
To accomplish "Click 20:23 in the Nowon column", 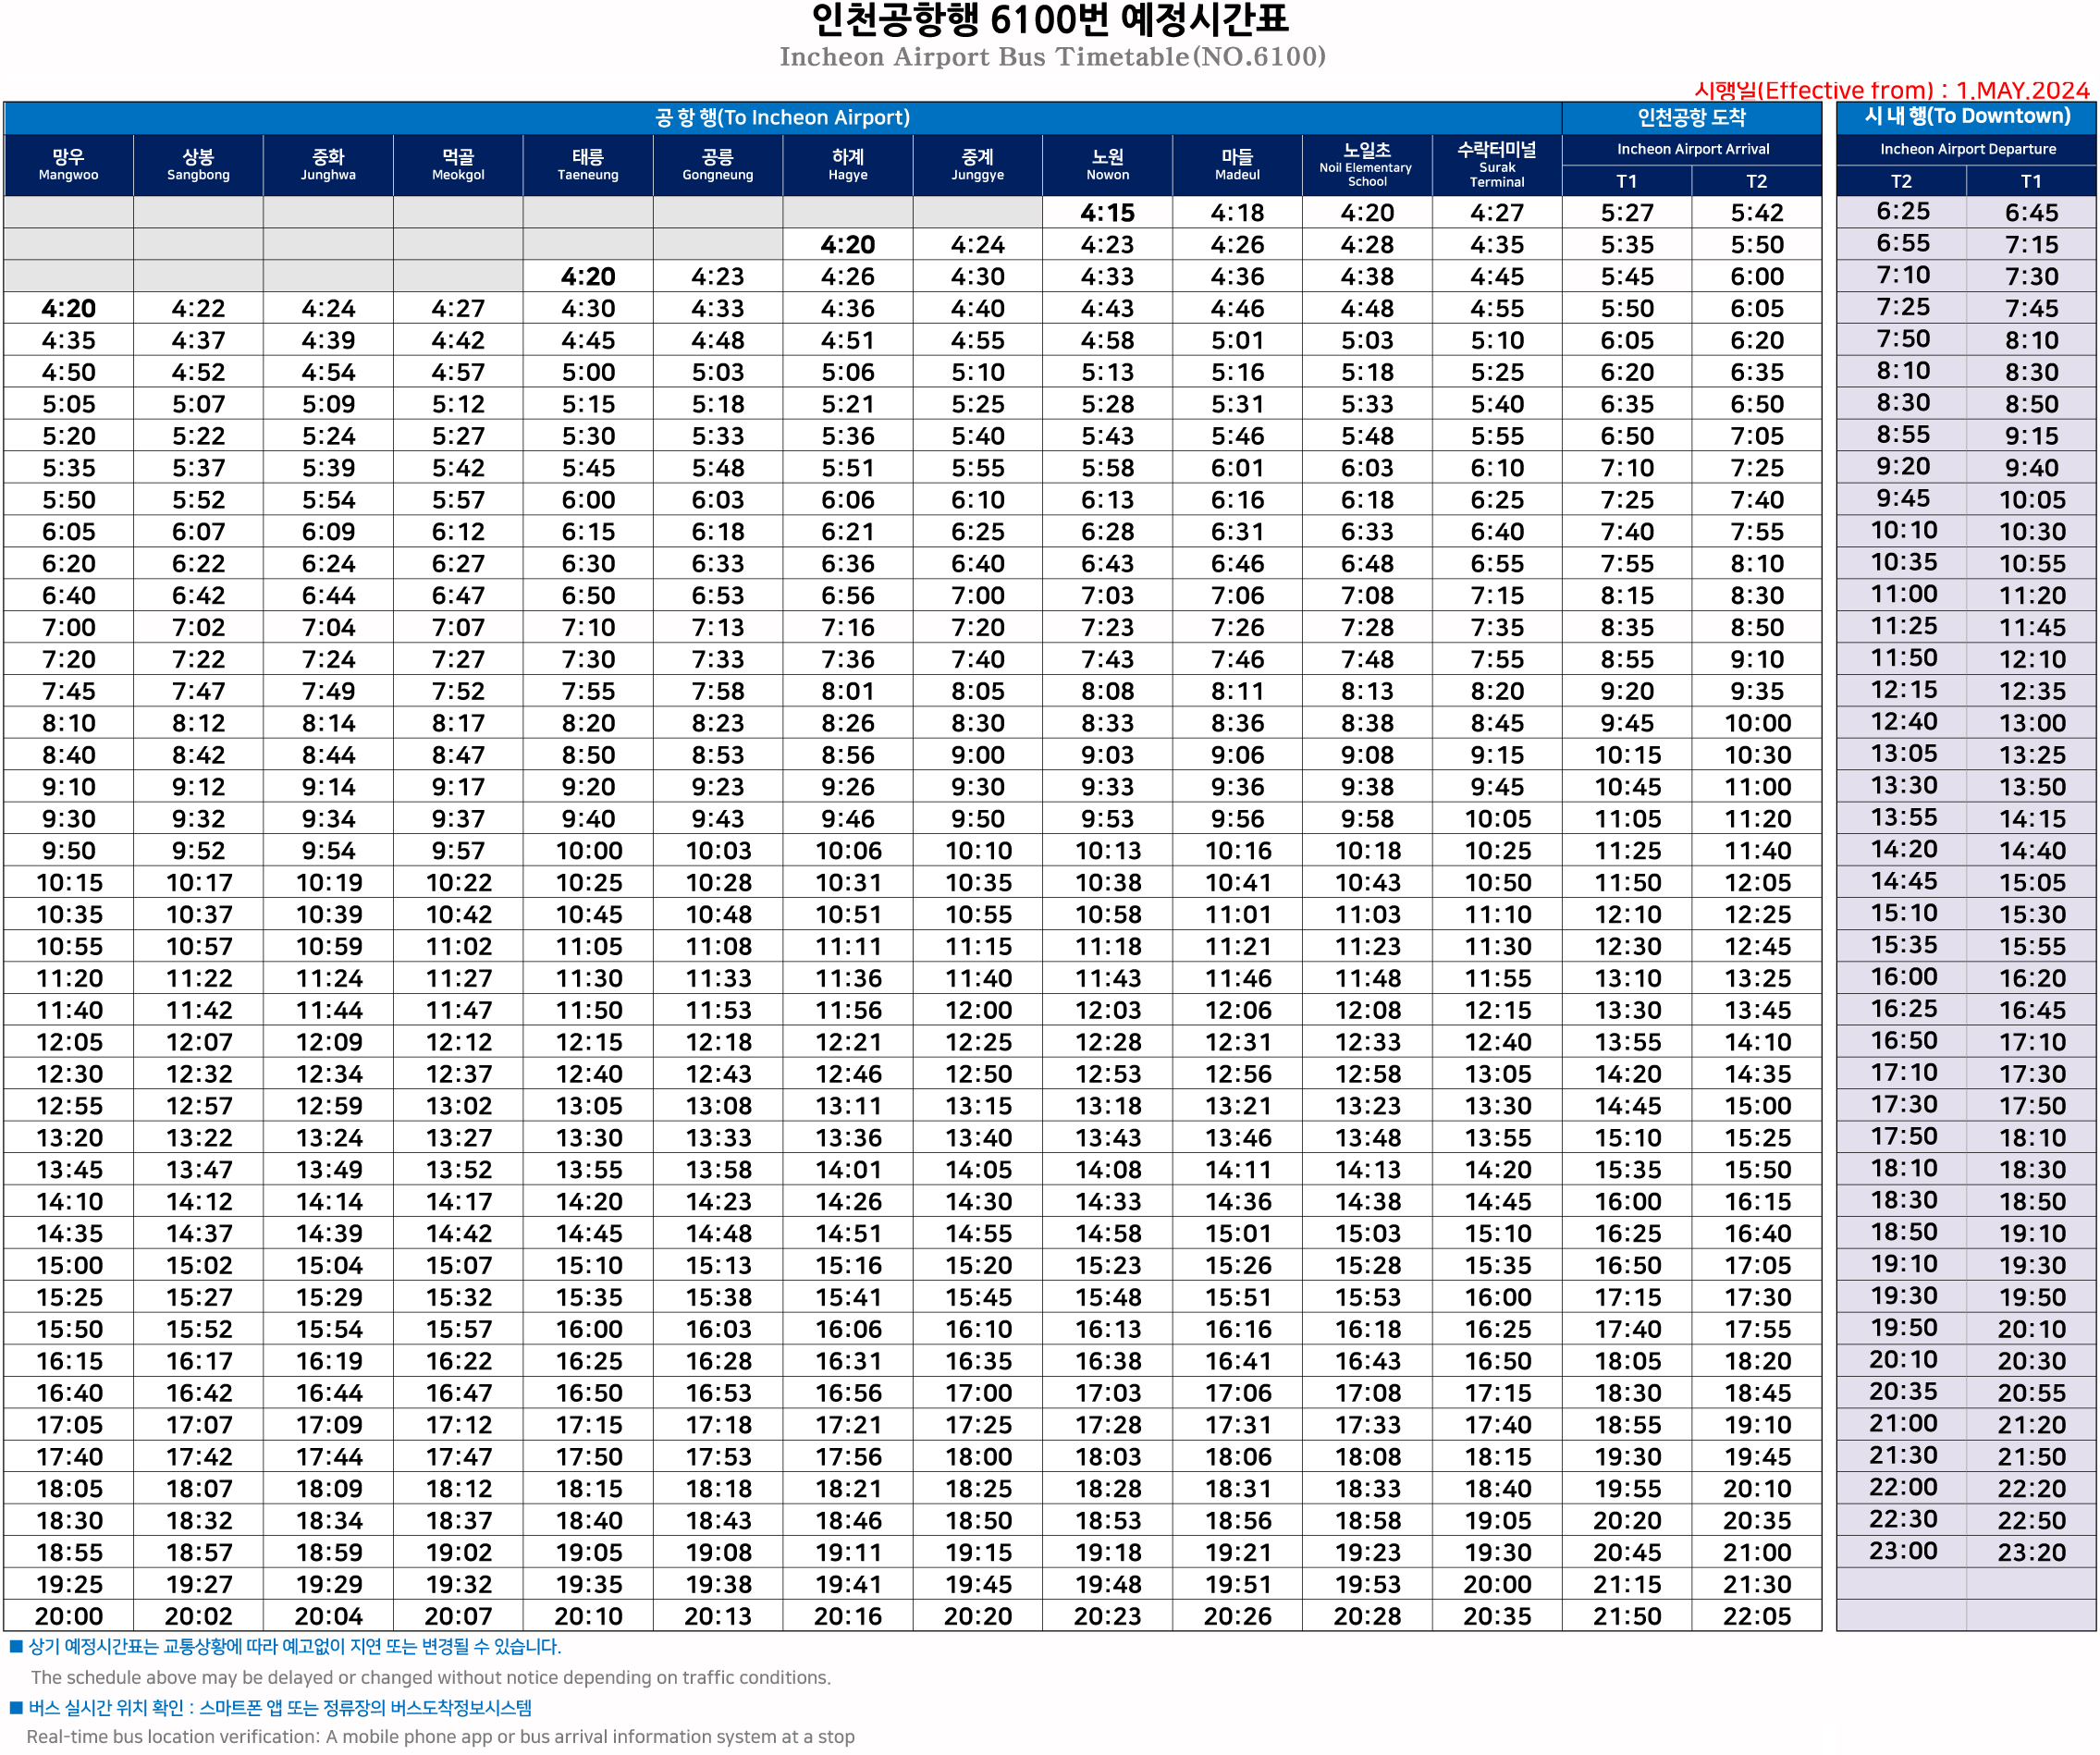I will (1108, 1617).
